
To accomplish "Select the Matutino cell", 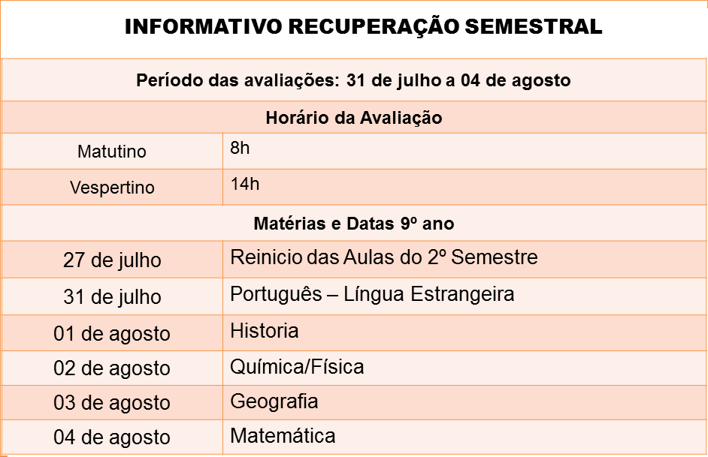I will pos(112,151).
